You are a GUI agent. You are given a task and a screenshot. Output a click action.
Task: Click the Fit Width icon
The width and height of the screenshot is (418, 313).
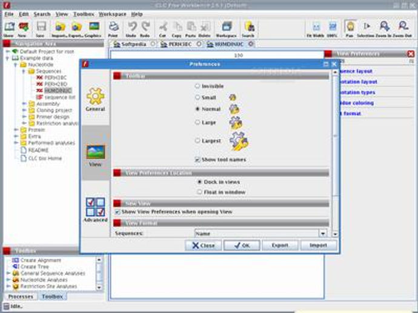tap(316, 29)
